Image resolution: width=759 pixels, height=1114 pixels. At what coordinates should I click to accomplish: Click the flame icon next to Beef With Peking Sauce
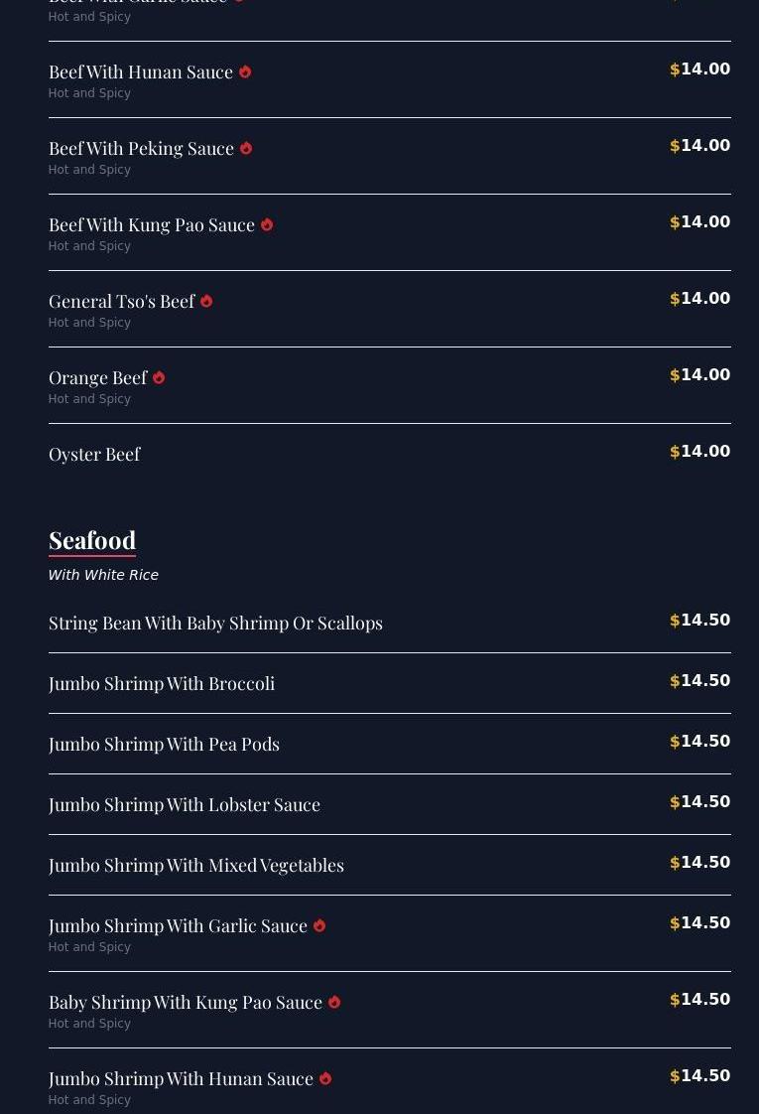point(246,149)
